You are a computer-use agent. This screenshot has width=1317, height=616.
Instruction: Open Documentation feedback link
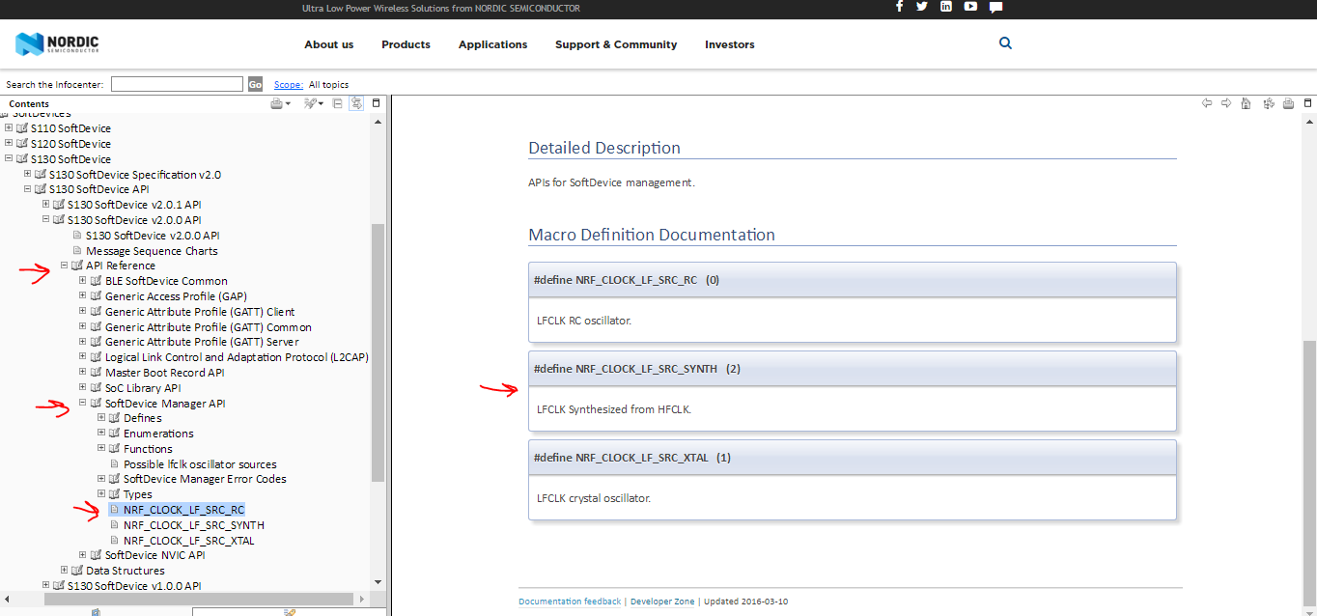(x=570, y=602)
